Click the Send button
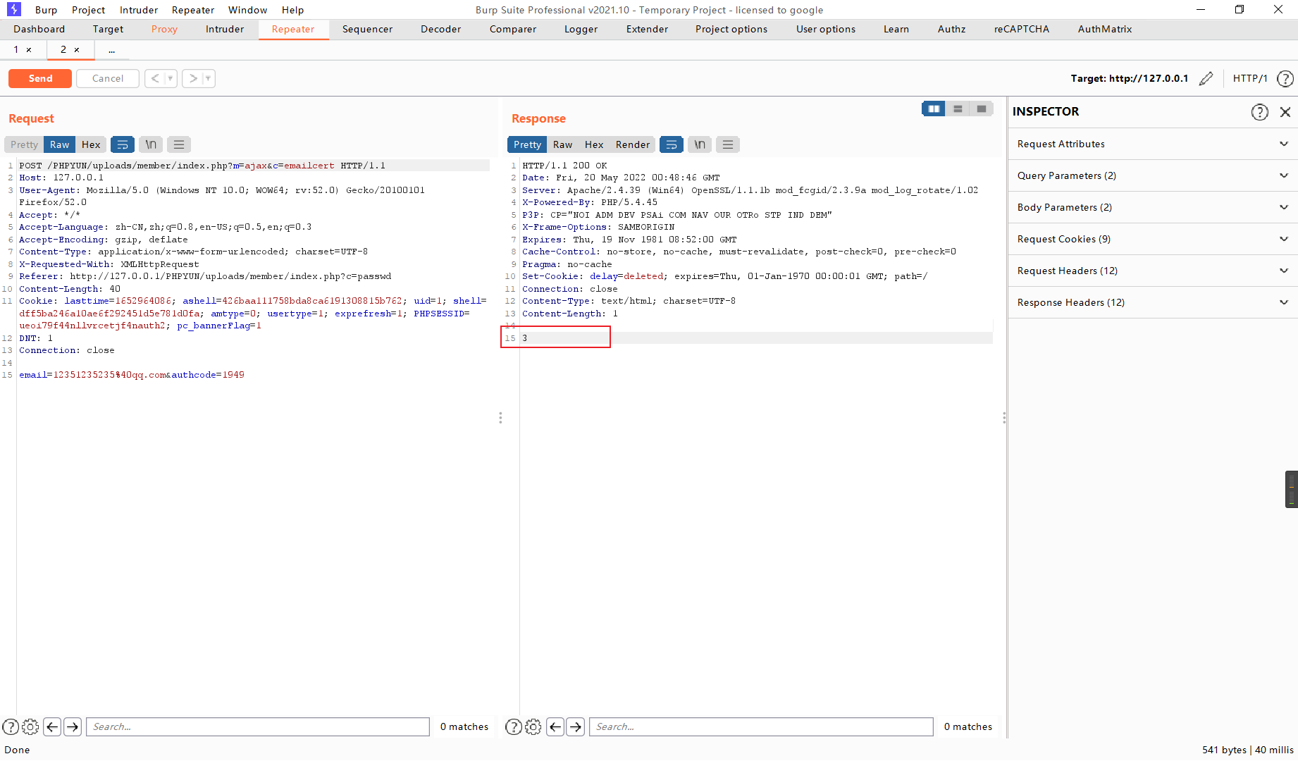Screen dimensions: 1298x761 click(x=39, y=78)
